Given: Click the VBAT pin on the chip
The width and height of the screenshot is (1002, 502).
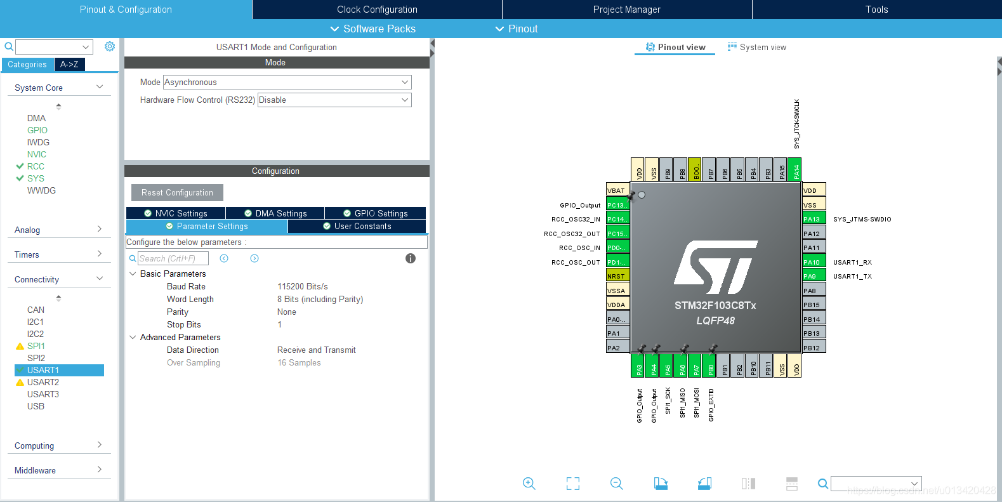Looking at the screenshot, I should 617,190.
